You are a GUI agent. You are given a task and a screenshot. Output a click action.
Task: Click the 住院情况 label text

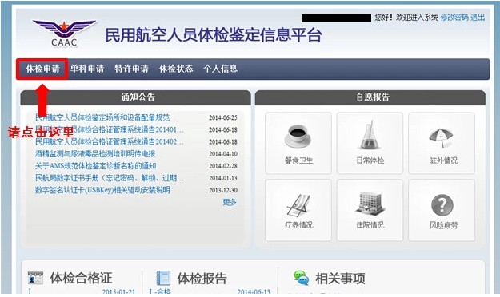click(x=370, y=225)
